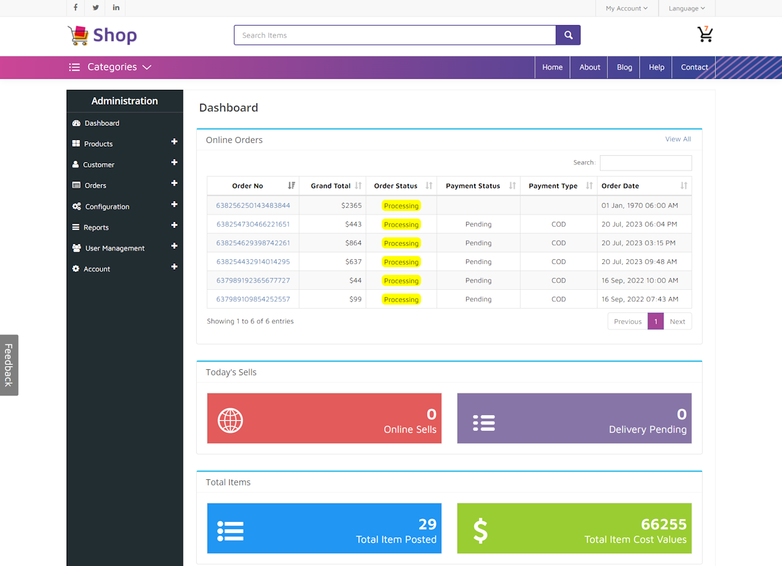Expand the My Account menu
The width and height of the screenshot is (782, 566).
point(627,8)
